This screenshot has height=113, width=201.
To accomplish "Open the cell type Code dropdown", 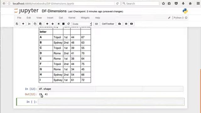I will pos(82,24).
